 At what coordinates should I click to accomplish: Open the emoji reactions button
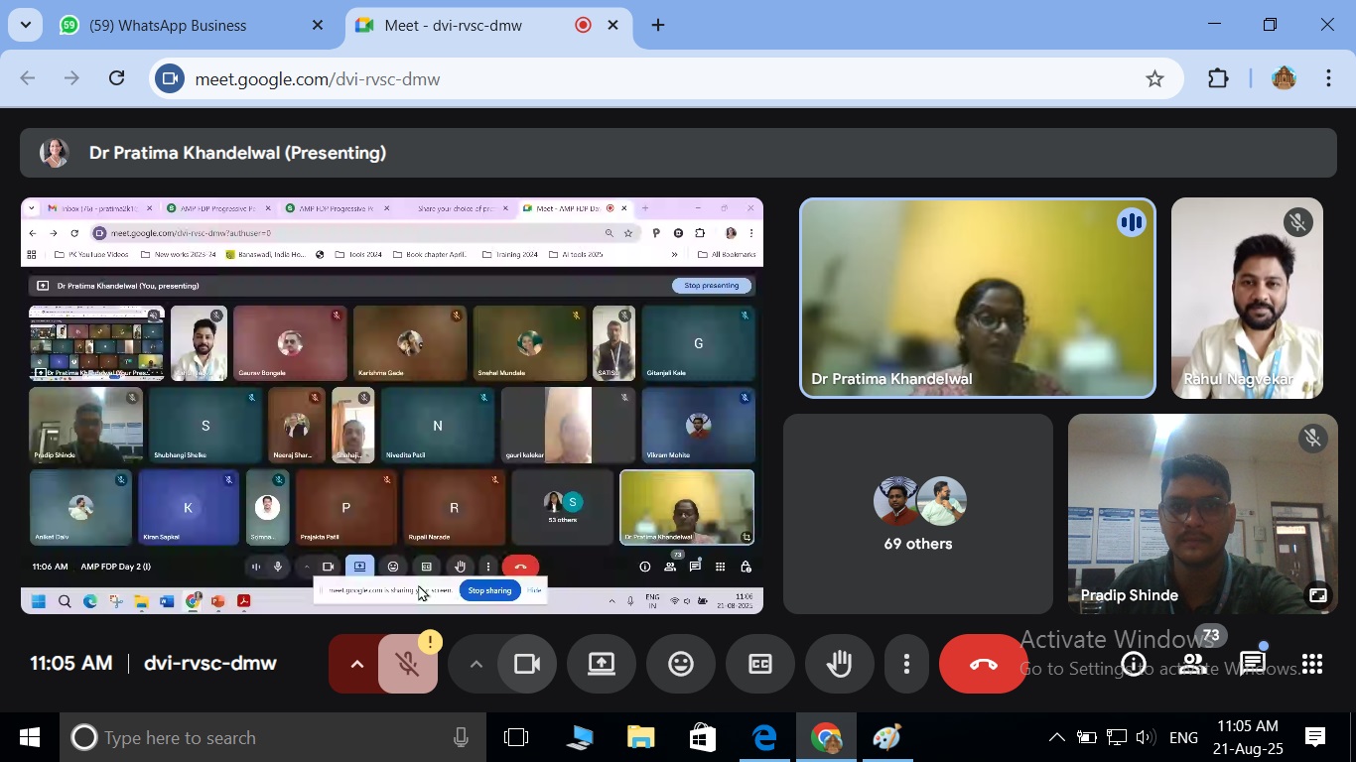tap(681, 664)
